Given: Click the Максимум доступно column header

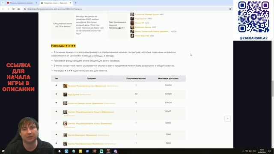Looking at the screenshot, I should click(x=168, y=79).
